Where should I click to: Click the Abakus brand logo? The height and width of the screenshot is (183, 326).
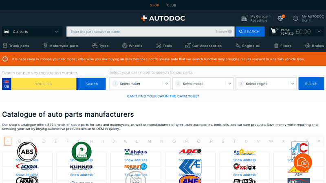coord(136,152)
